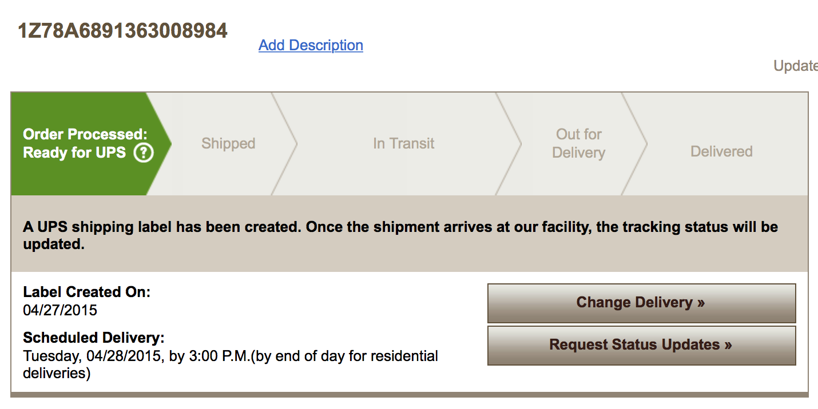Click the chevron arrow after In Transit

click(x=518, y=143)
